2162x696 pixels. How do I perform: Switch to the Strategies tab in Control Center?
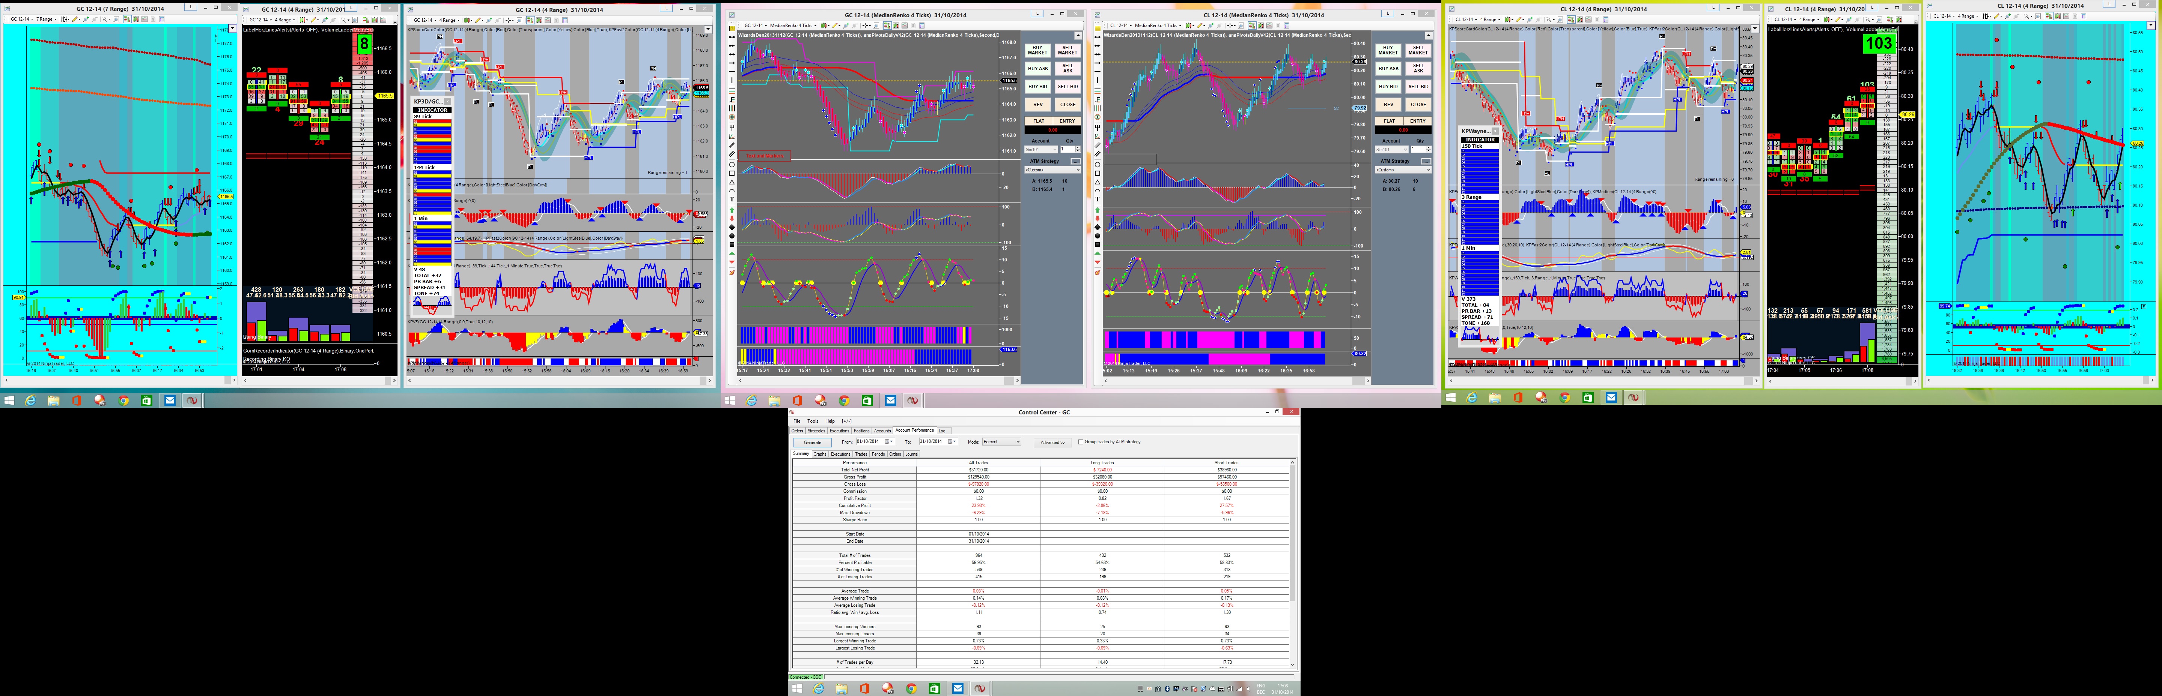(x=817, y=431)
